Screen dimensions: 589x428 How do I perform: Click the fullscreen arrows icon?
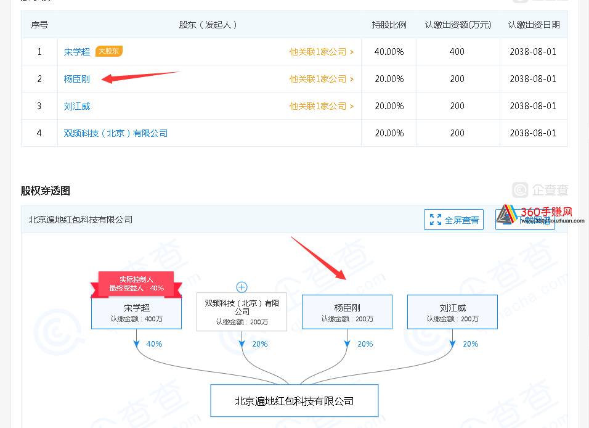[x=436, y=220]
